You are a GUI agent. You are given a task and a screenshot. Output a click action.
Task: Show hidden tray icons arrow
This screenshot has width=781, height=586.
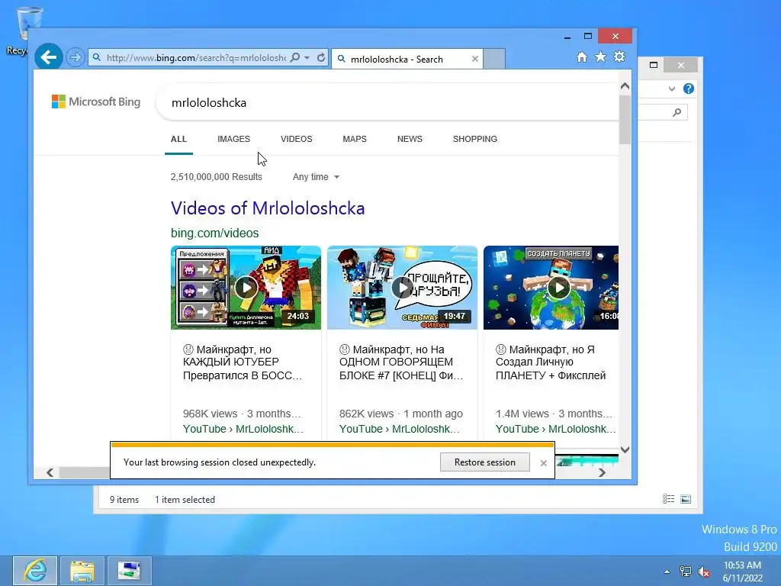point(667,572)
